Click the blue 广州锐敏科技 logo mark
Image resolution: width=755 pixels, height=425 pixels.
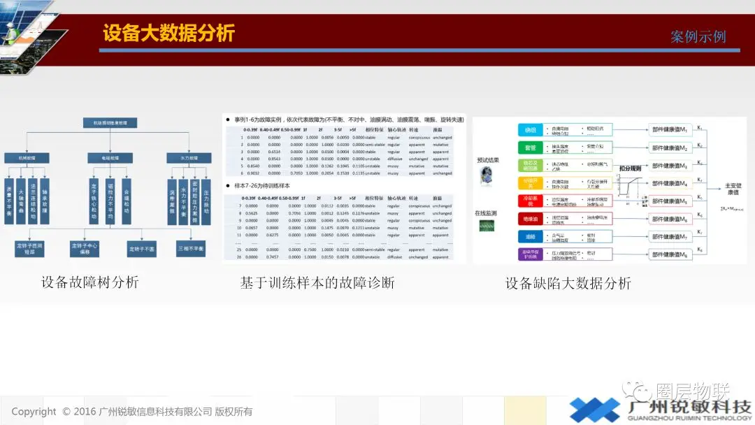[x=595, y=410]
